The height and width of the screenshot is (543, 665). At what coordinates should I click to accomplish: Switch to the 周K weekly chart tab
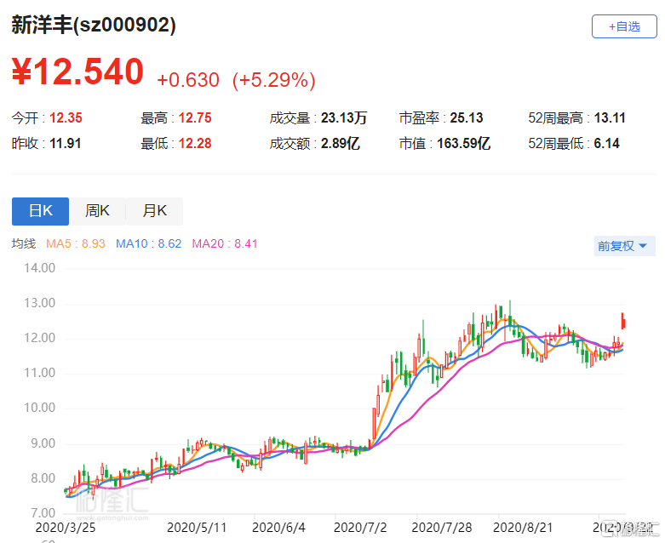[x=97, y=211]
